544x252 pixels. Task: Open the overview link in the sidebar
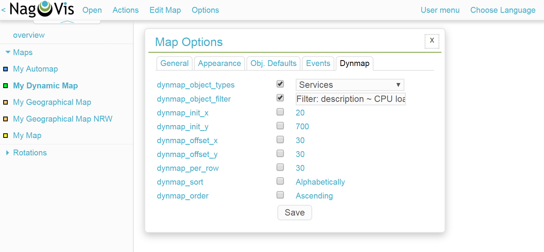point(29,35)
